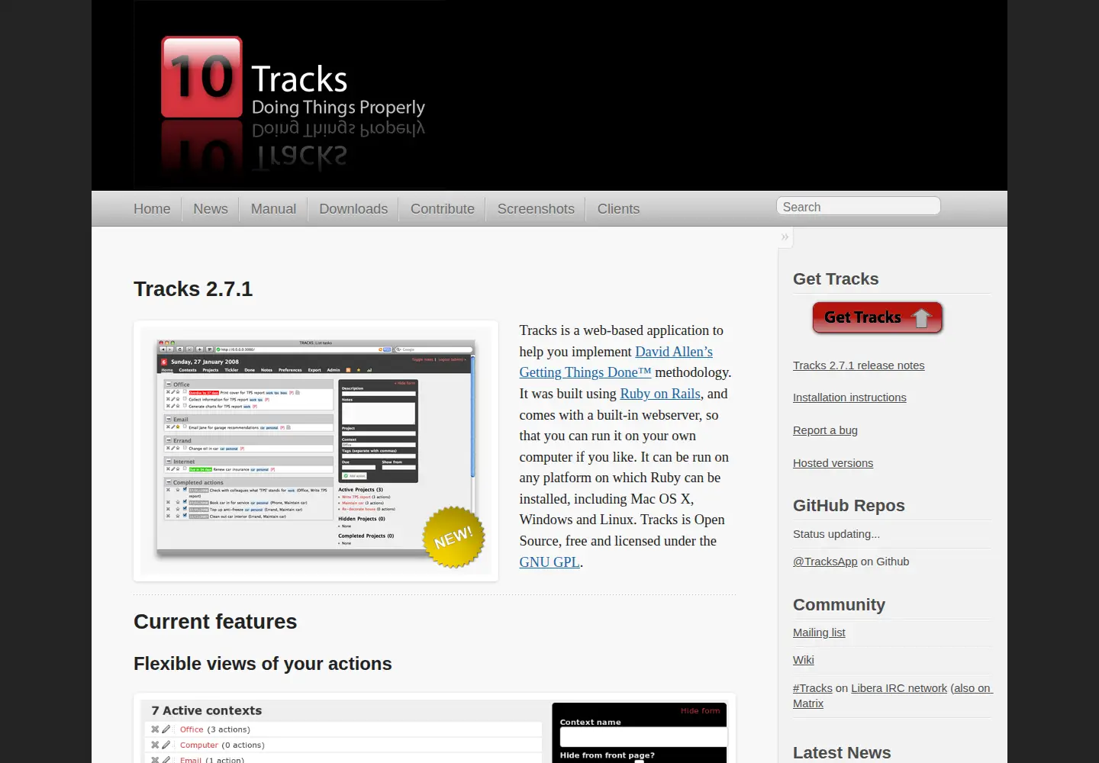This screenshot has height=763, width=1099.
Task: Click Hide form in the context panel
Action: (x=700, y=710)
